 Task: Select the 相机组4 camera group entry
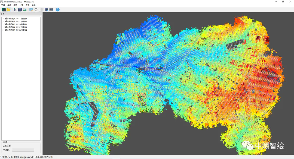coord(18,27)
